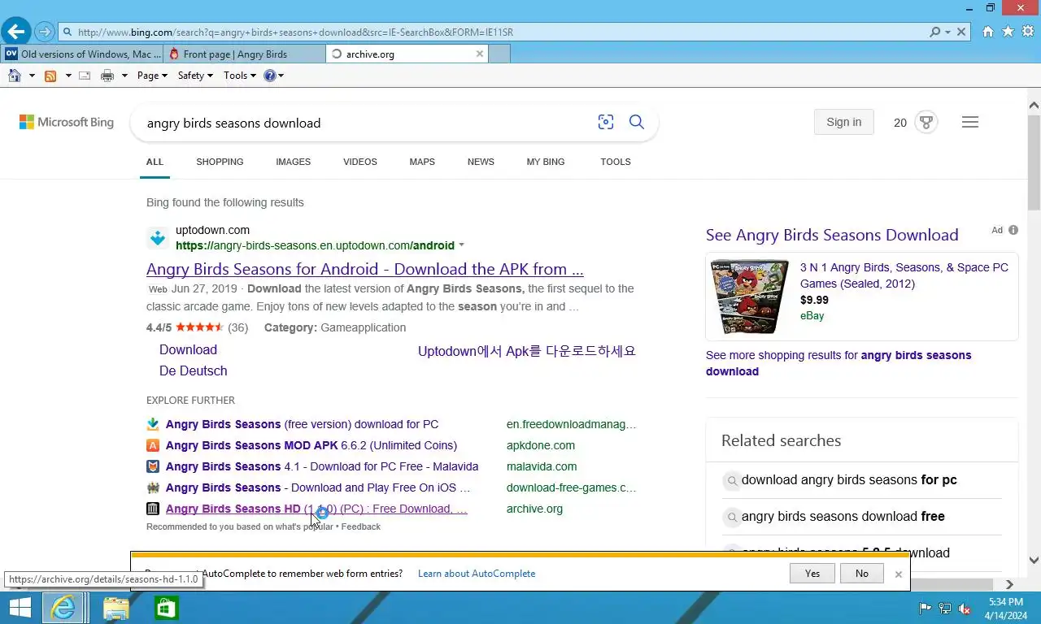This screenshot has width=1041, height=624.
Task: Open Learn about AutoComplete link
Action: pyautogui.click(x=477, y=574)
